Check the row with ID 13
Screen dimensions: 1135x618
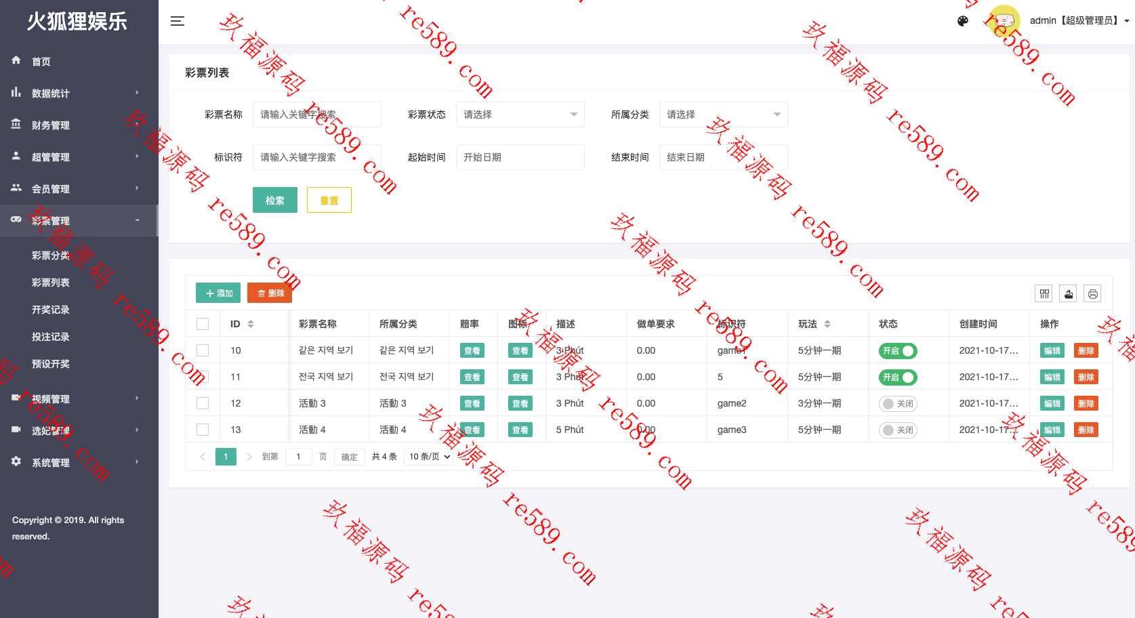203,430
